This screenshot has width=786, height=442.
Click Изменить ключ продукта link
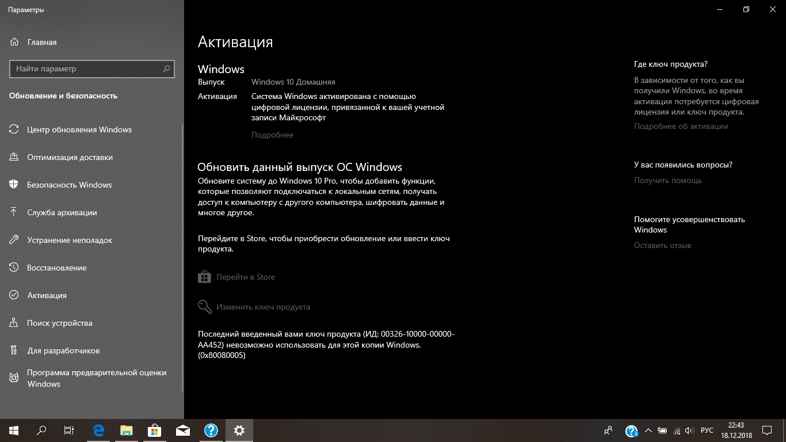263,307
